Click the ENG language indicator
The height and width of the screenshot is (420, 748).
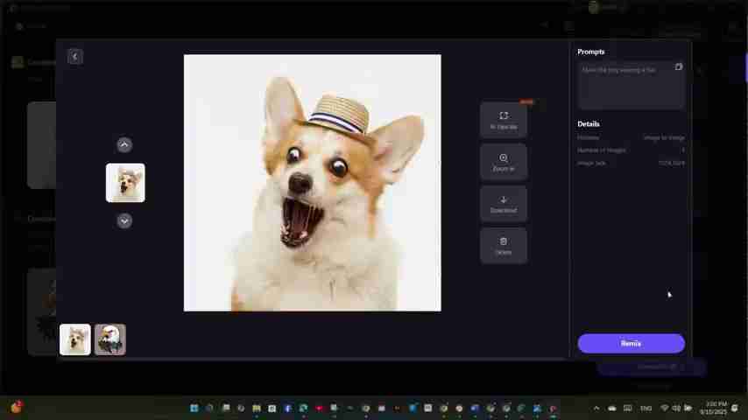[646, 409]
